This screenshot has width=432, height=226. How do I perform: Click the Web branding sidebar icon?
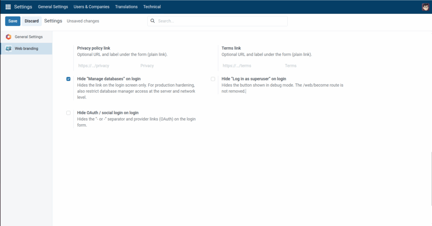(x=8, y=48)
